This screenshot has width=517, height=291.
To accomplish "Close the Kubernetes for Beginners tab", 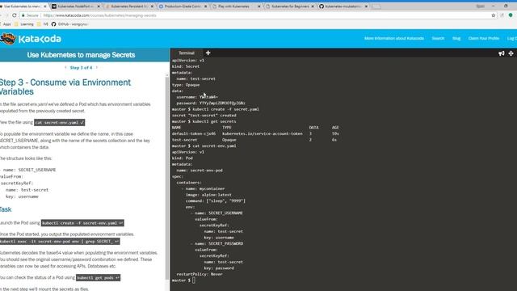I will [x=313, y=6].
